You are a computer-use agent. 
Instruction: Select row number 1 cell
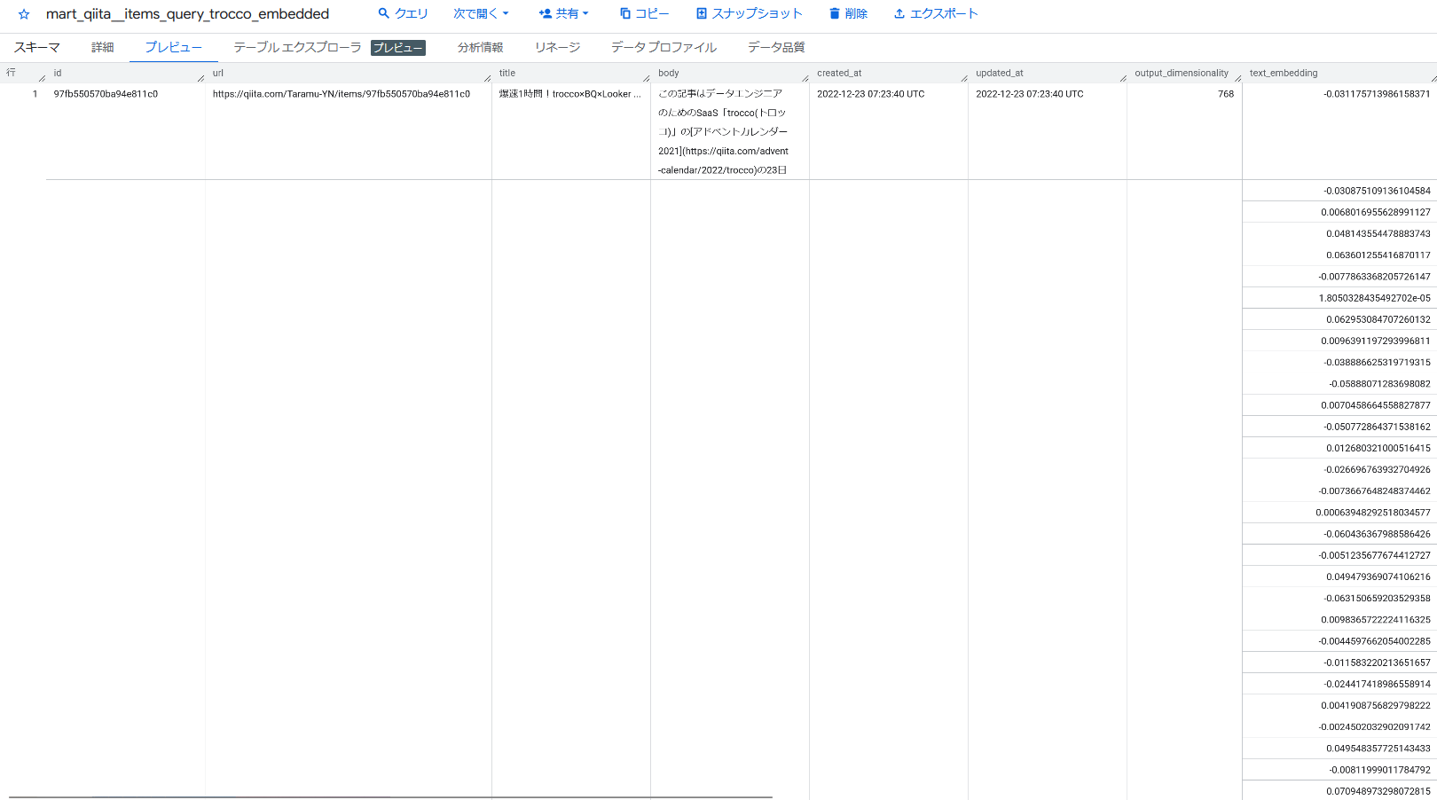pos(35,94)
